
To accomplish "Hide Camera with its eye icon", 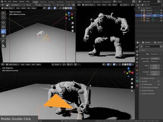I will point(161,16).
